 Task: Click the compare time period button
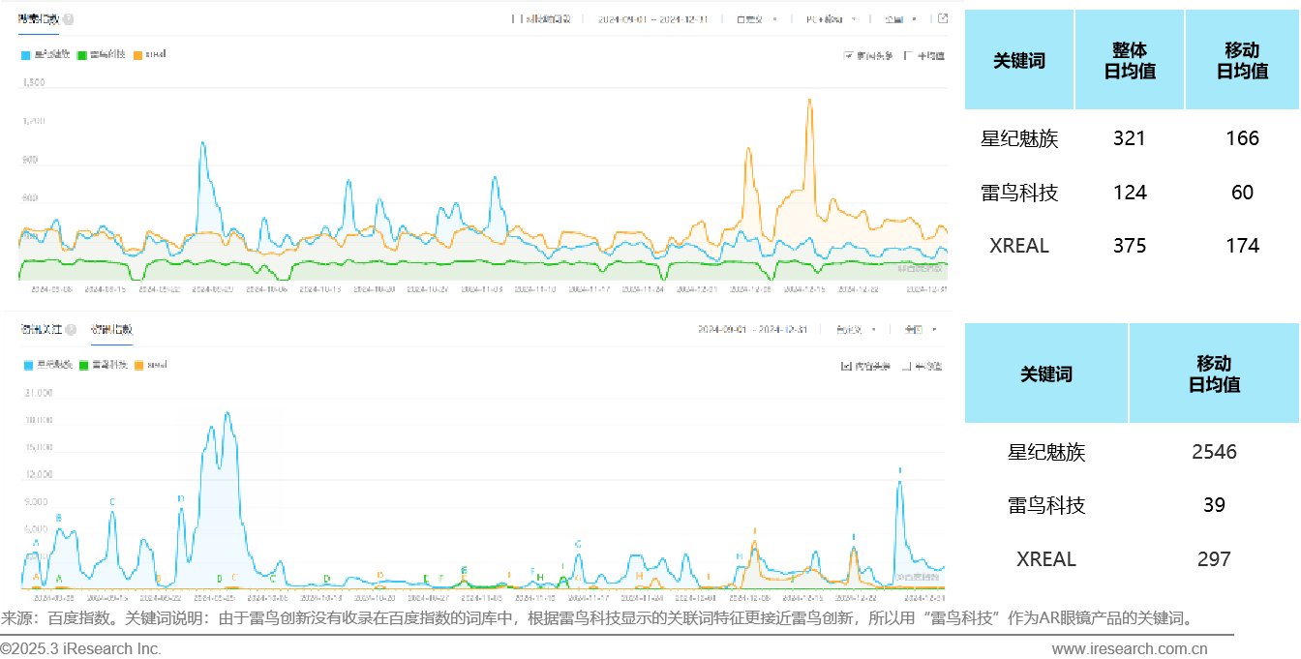[541, 18]
